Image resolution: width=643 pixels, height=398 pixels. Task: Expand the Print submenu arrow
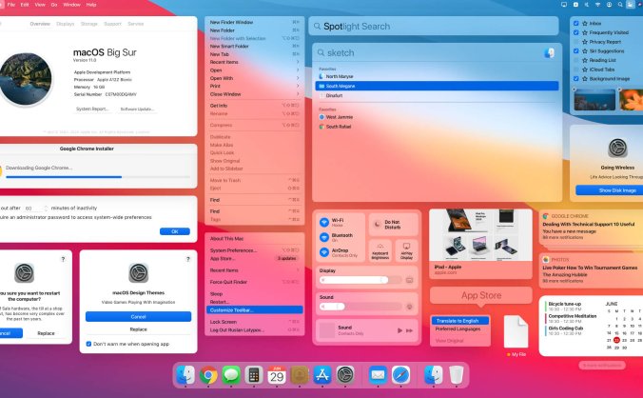click(297, 87)
